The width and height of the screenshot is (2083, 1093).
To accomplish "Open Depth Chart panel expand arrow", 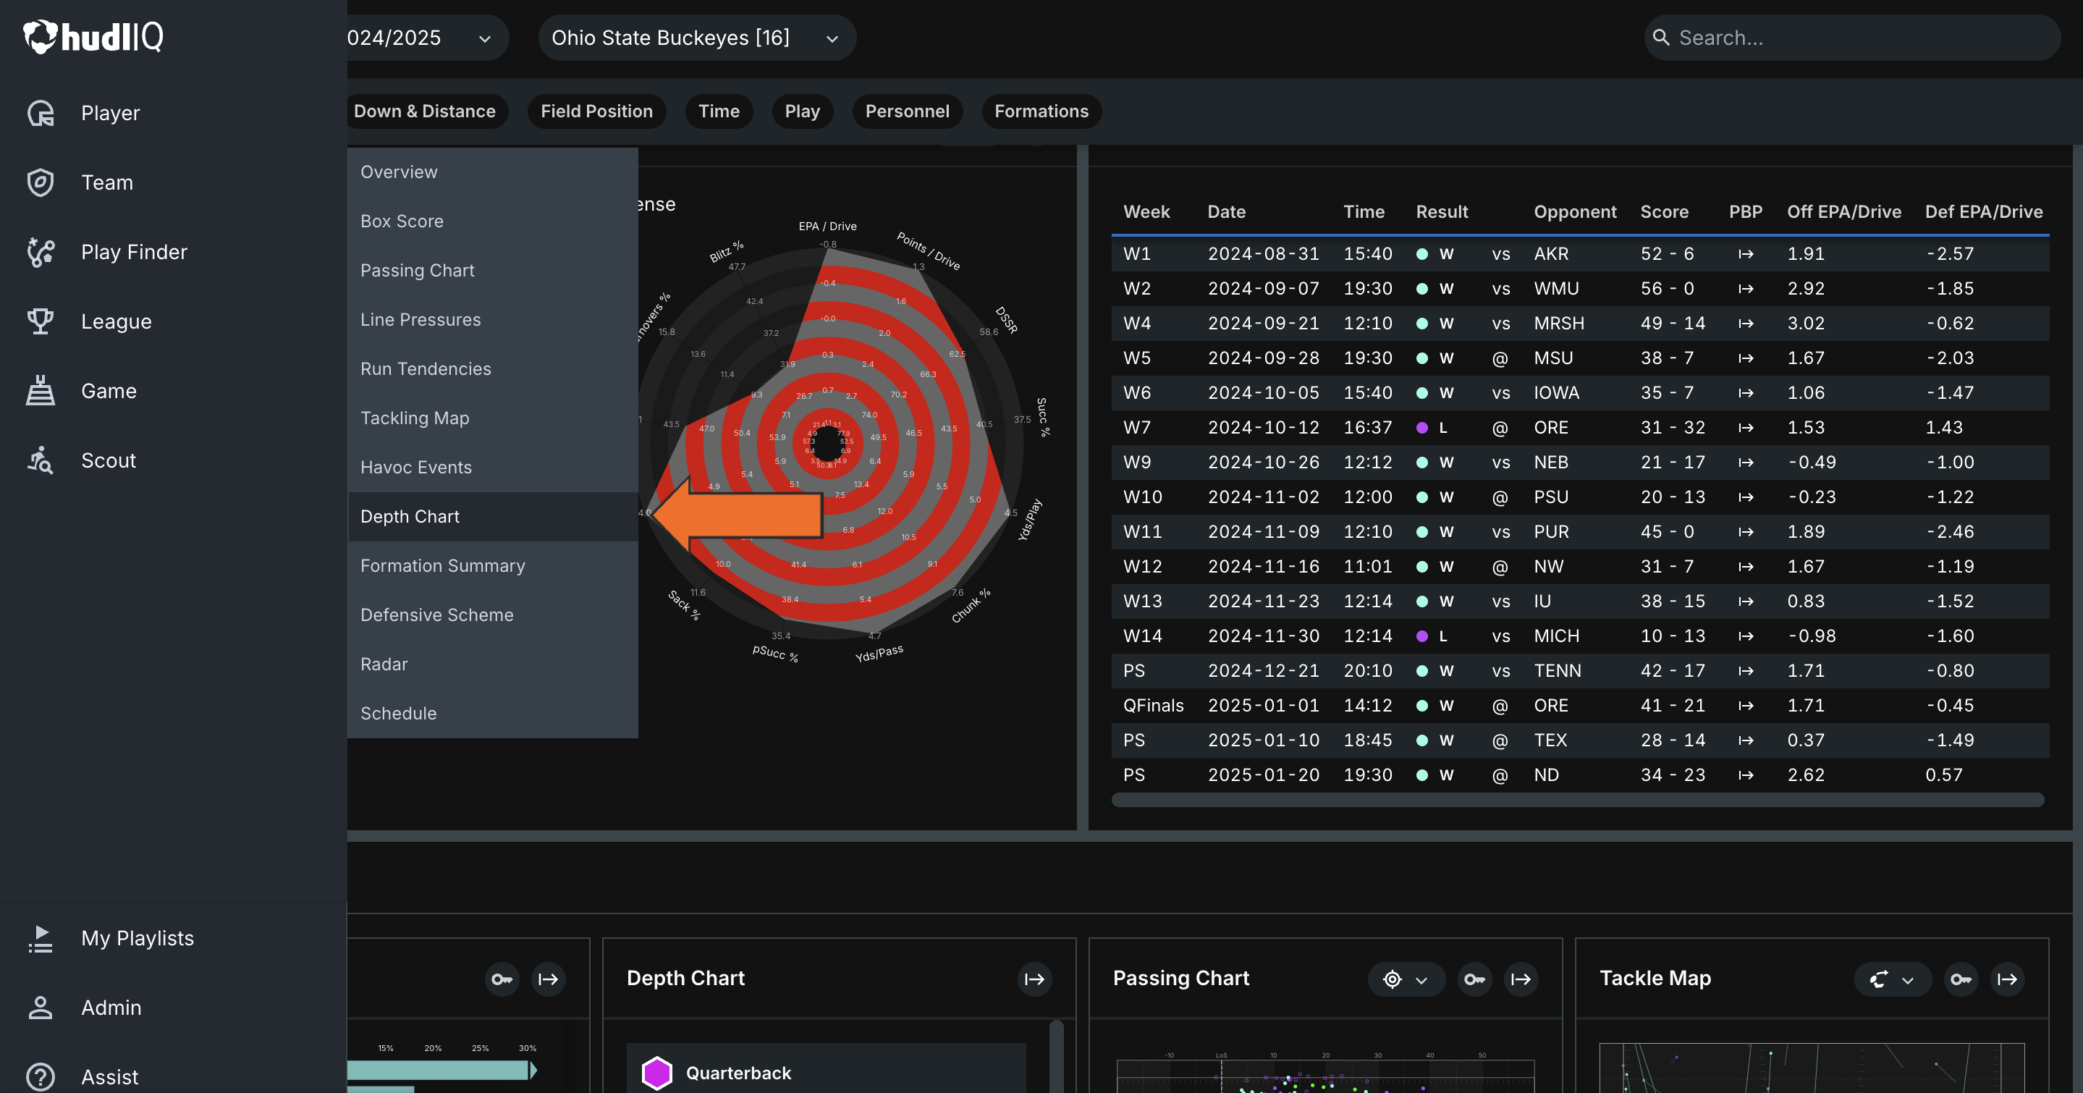I will pyautogui.click(x=1034, y=979).
